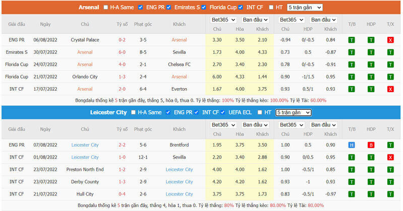403x211 pixels.
Task: Click corner count 12-1 in Leicester-Sevilla row
Action: pyautogui.click(x=143, y=157)
